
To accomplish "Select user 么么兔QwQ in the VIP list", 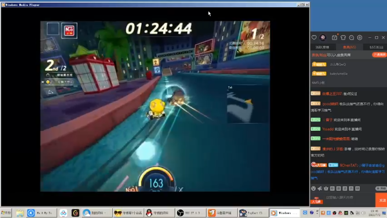I will tap(338, 64).
